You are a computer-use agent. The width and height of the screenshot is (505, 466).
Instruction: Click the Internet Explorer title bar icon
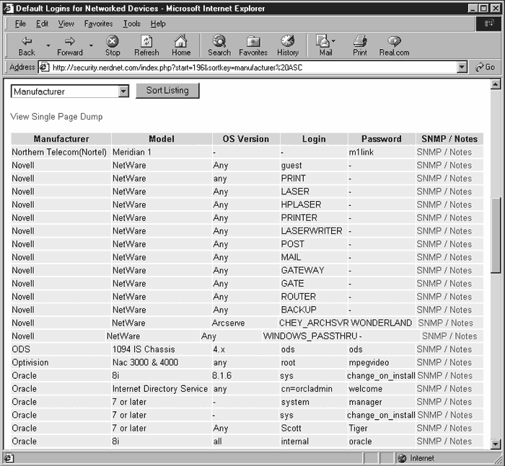click(9, 8)
